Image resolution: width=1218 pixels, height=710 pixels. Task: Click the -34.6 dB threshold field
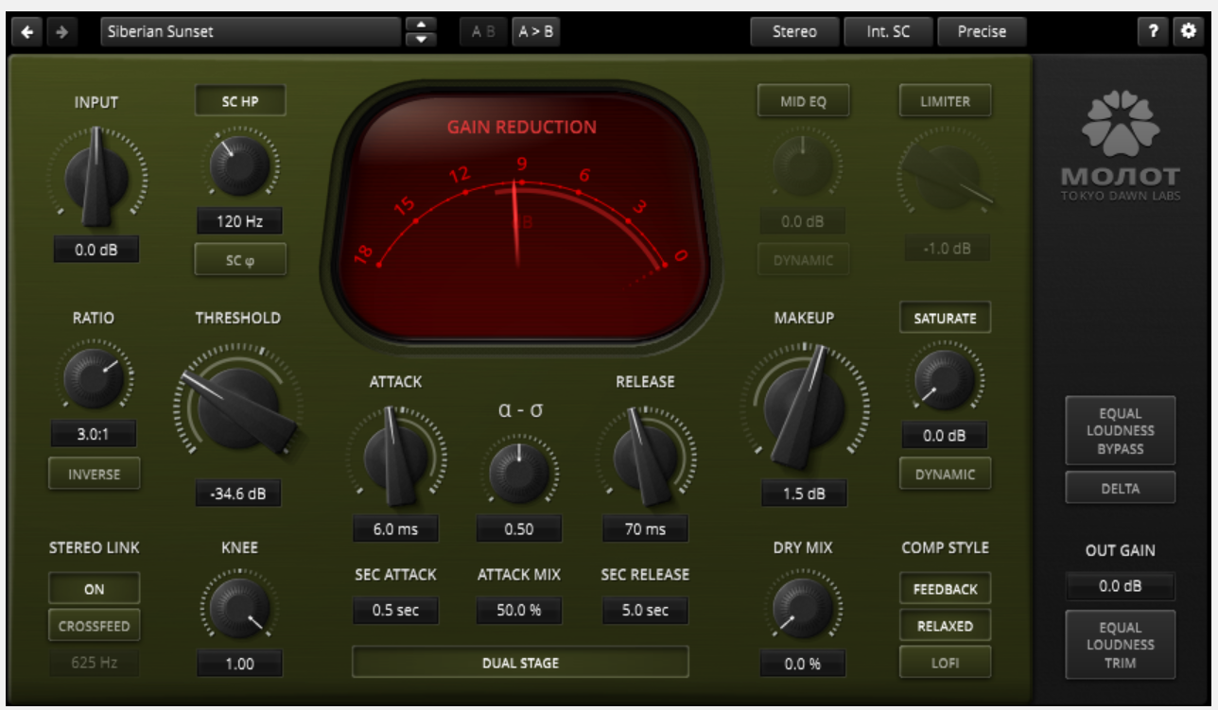(x=238, y=494)
